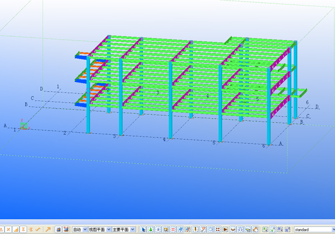Viewport: 335px width, 234px height.
Task: Toggle snap to lines and edges checkmark
Action: pyautogui.click(x=38, y=230)
